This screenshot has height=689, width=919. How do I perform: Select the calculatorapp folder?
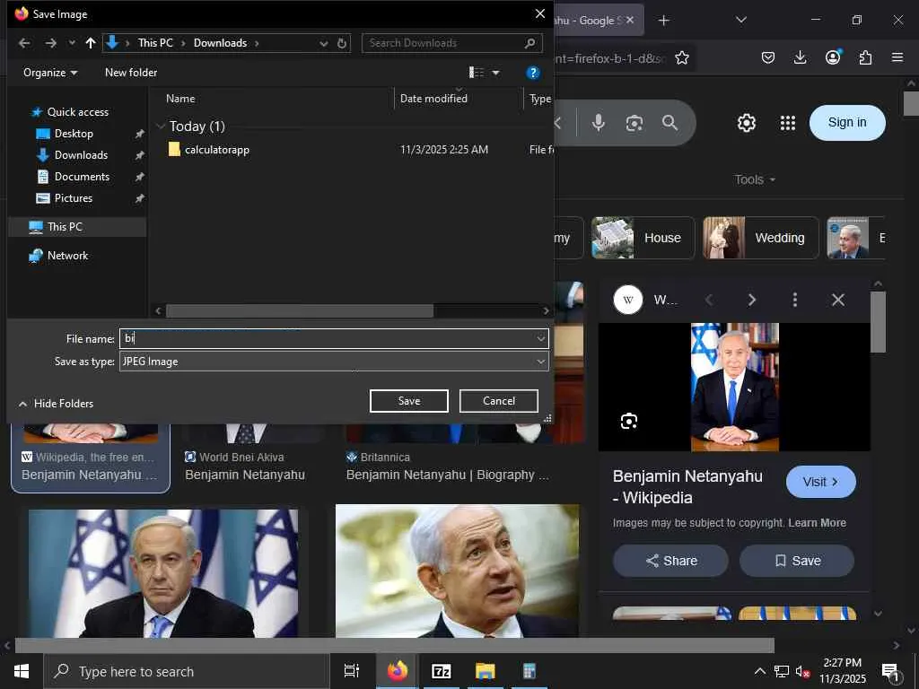(217, 150)
